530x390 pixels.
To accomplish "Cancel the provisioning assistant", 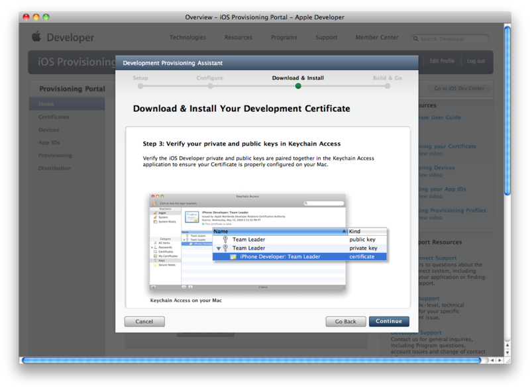I will pyautogui.click(x=144, y=321).
